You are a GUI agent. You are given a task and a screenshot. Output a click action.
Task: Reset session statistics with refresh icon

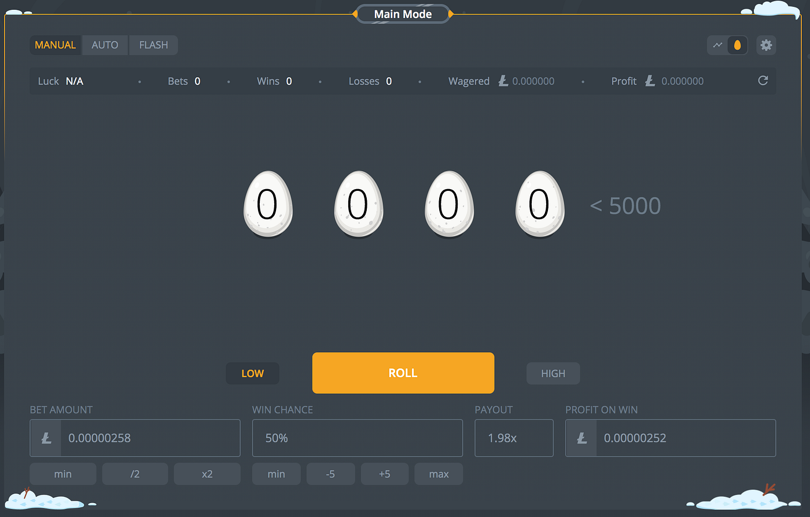(x=763, y=81)
